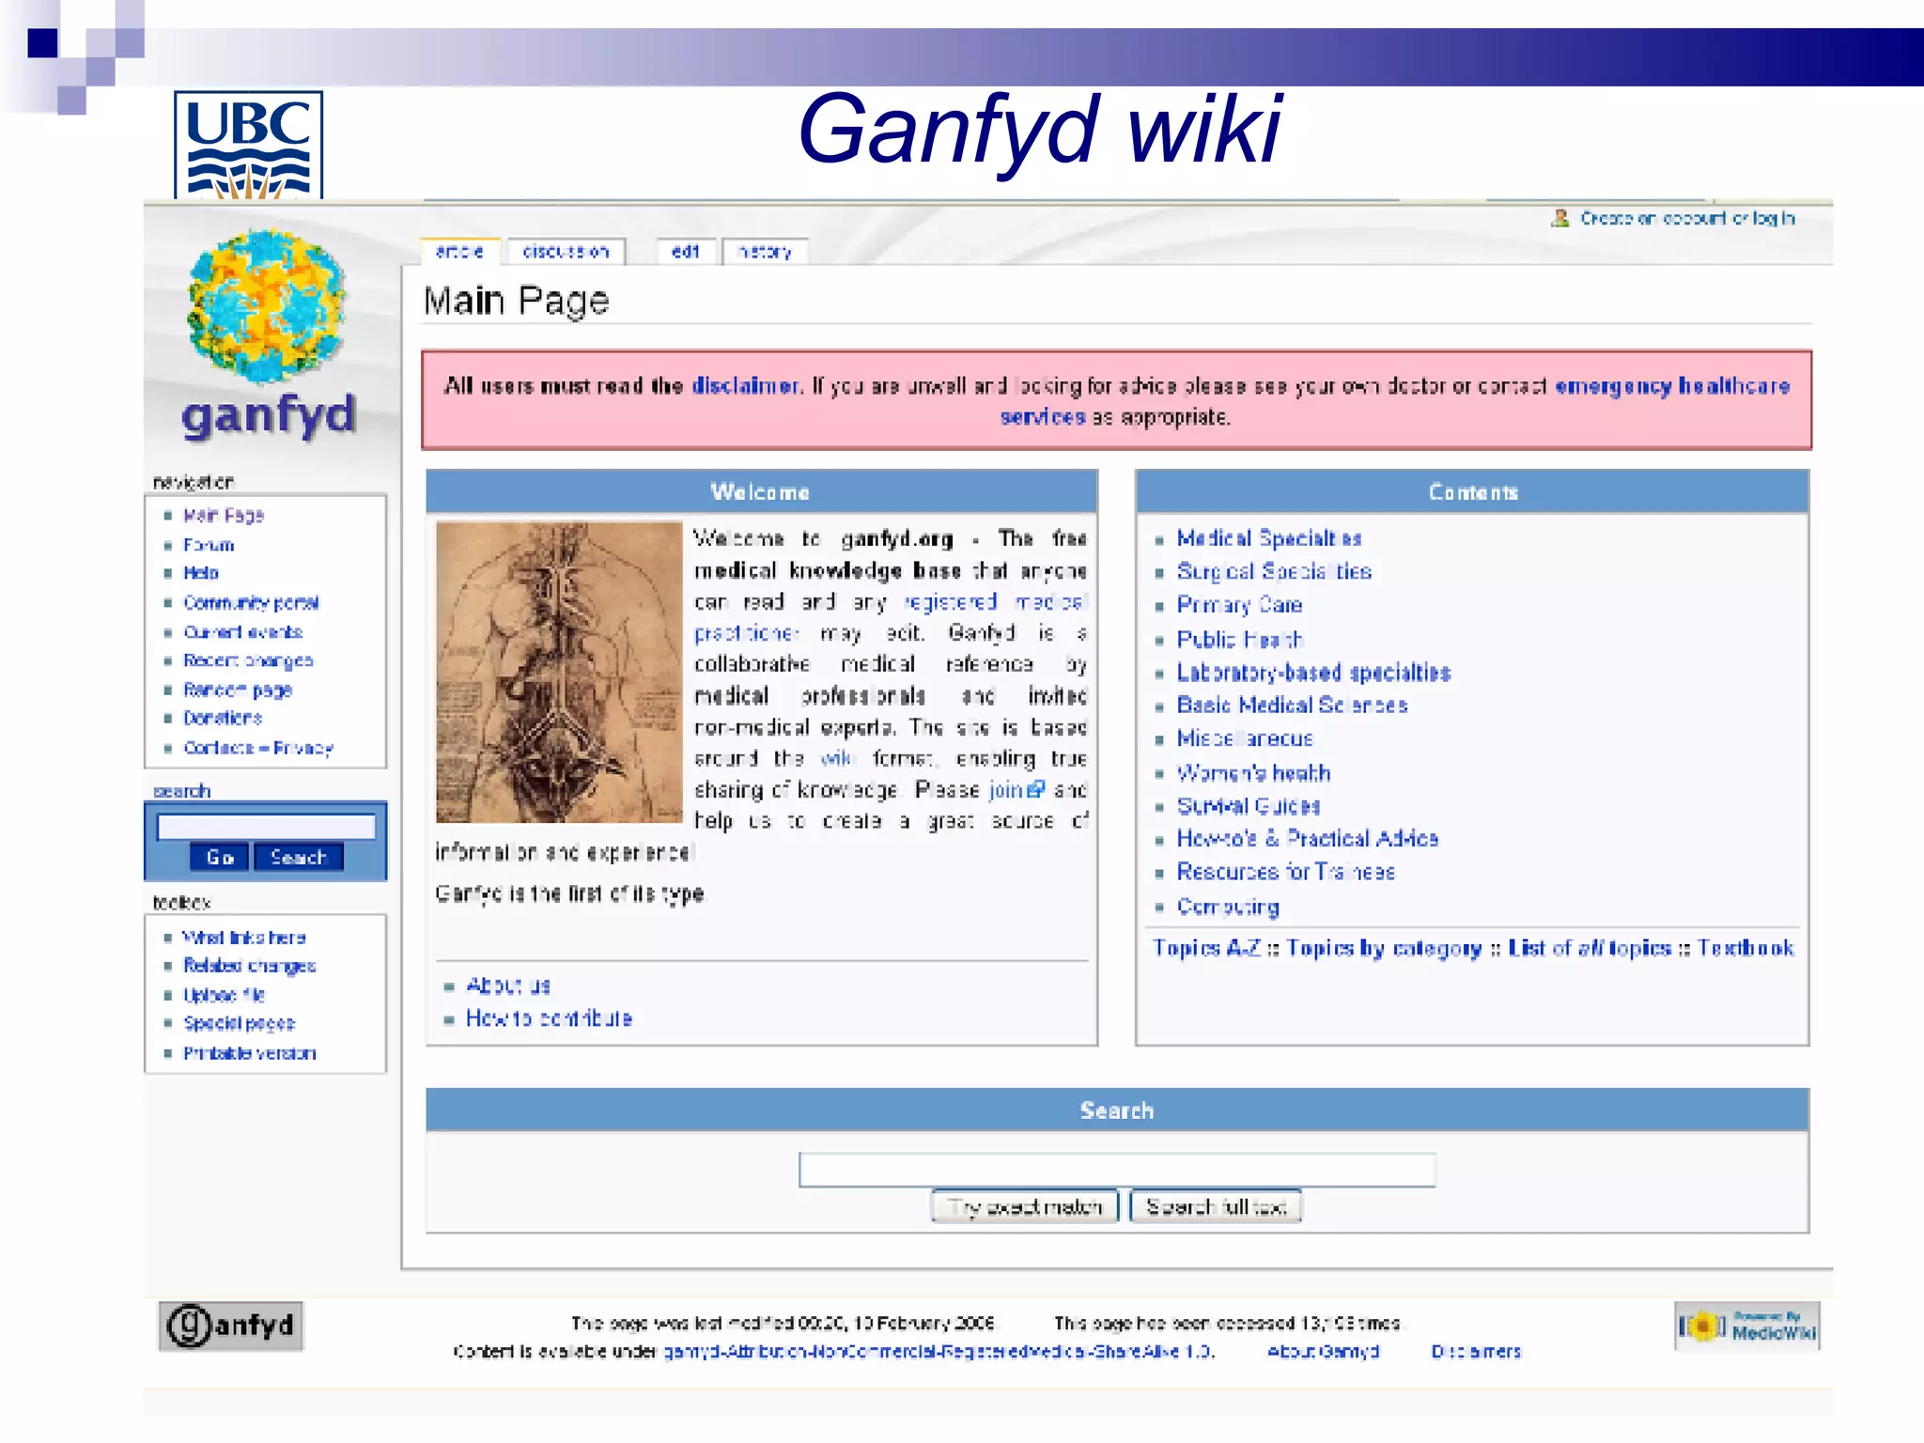
Task: Open the ganfyd license link in footer
Action: coord(939,1351)
